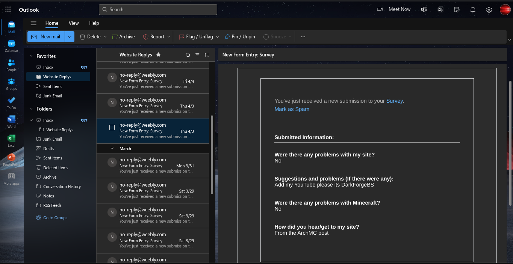Report the selected message

pyautogui.click(x=154, y=36)
